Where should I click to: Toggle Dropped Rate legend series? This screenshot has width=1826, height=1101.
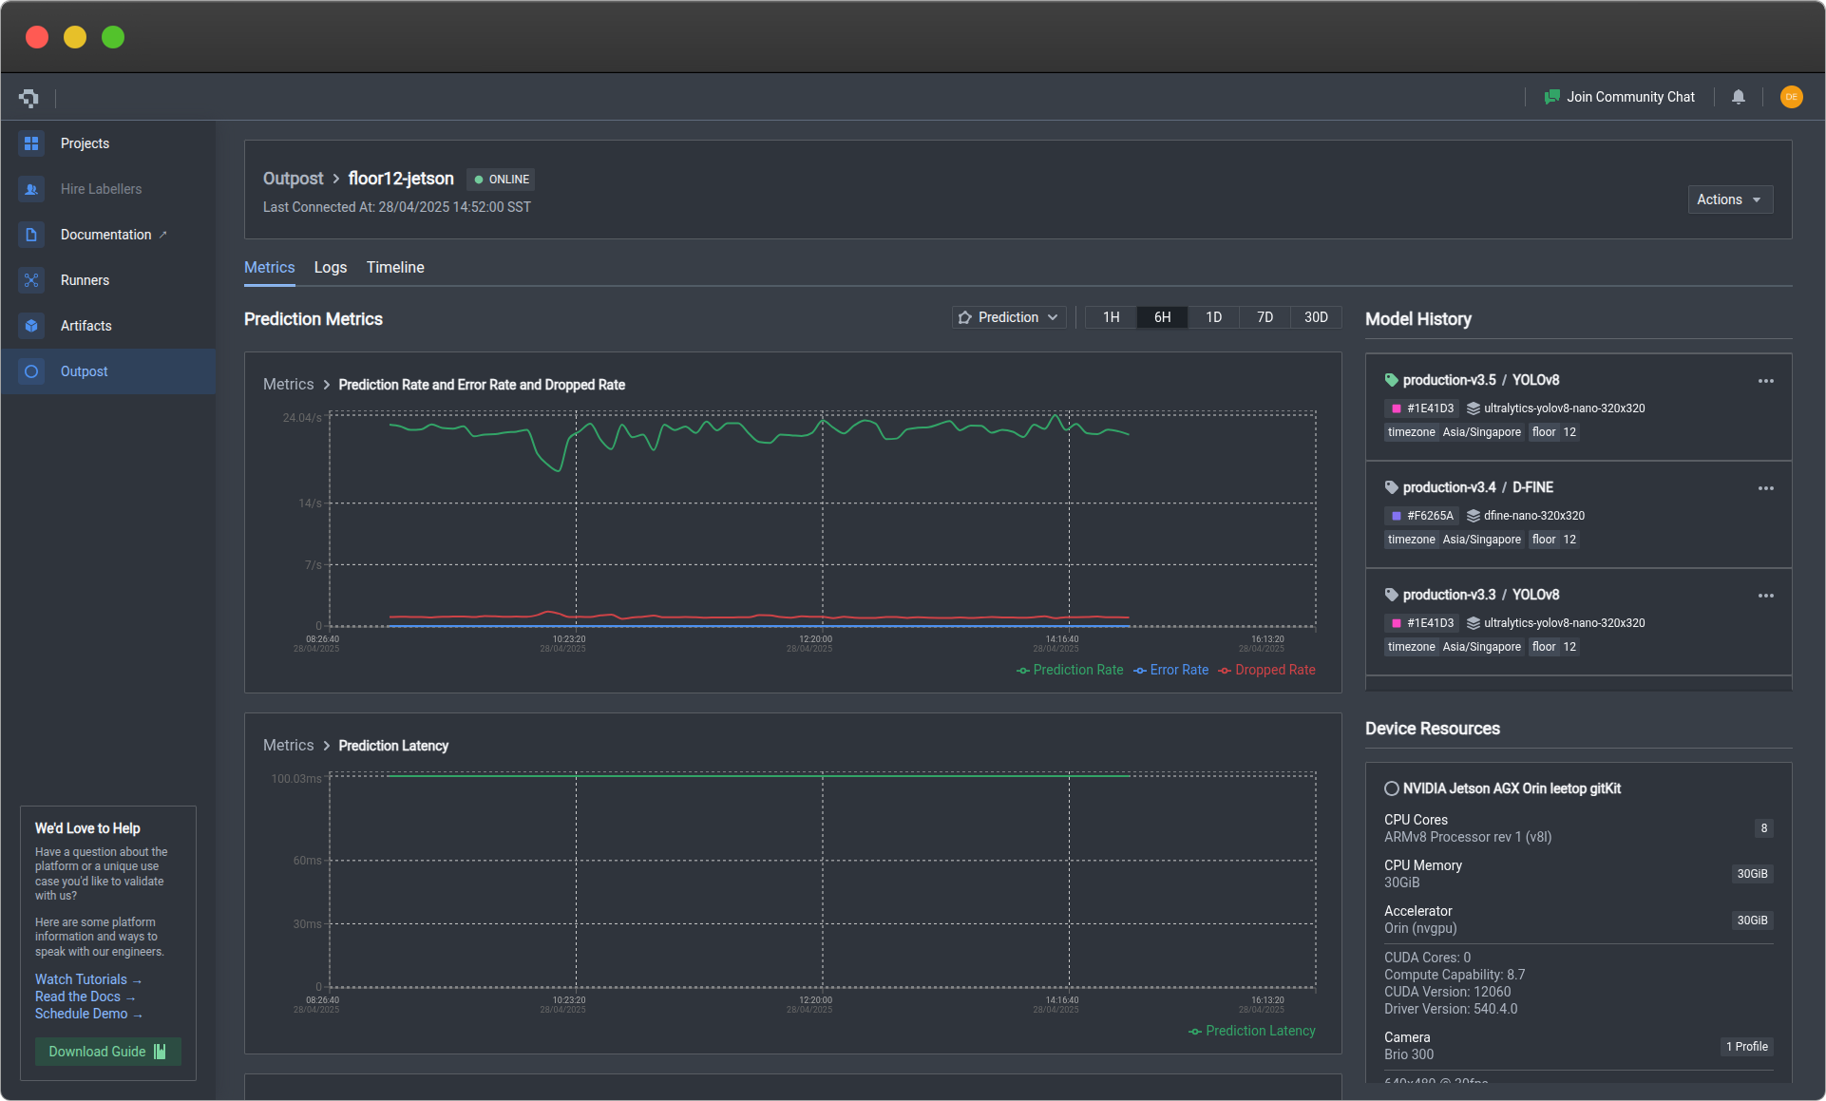coord(1267,671)
